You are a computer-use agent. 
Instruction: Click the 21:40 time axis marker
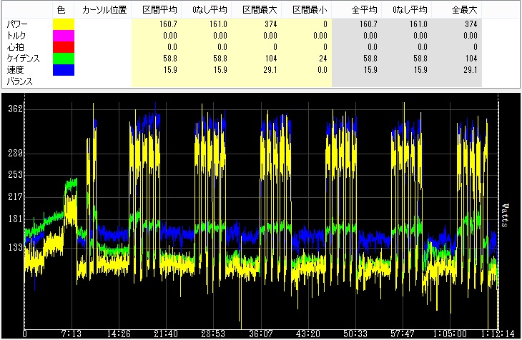coord(166,334)
